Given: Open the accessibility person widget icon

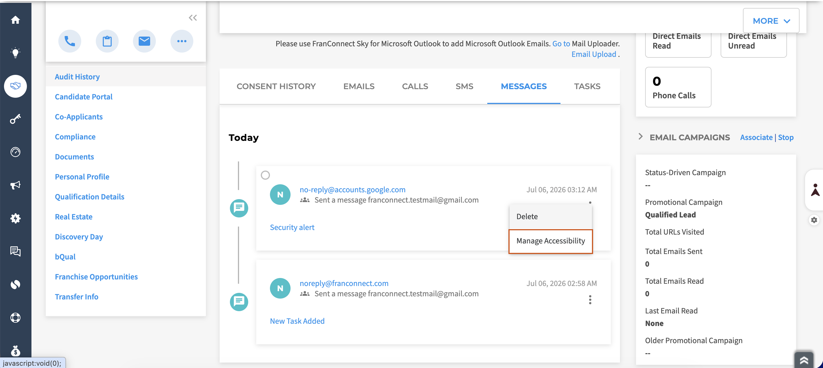Looking at the screenshot, I should click(x=815, y=190).
